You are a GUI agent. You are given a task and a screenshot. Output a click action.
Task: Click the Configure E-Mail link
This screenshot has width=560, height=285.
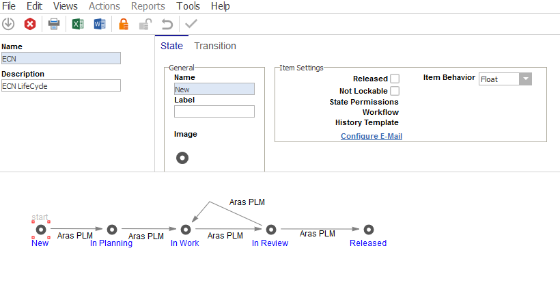click(x=371, y=136)
